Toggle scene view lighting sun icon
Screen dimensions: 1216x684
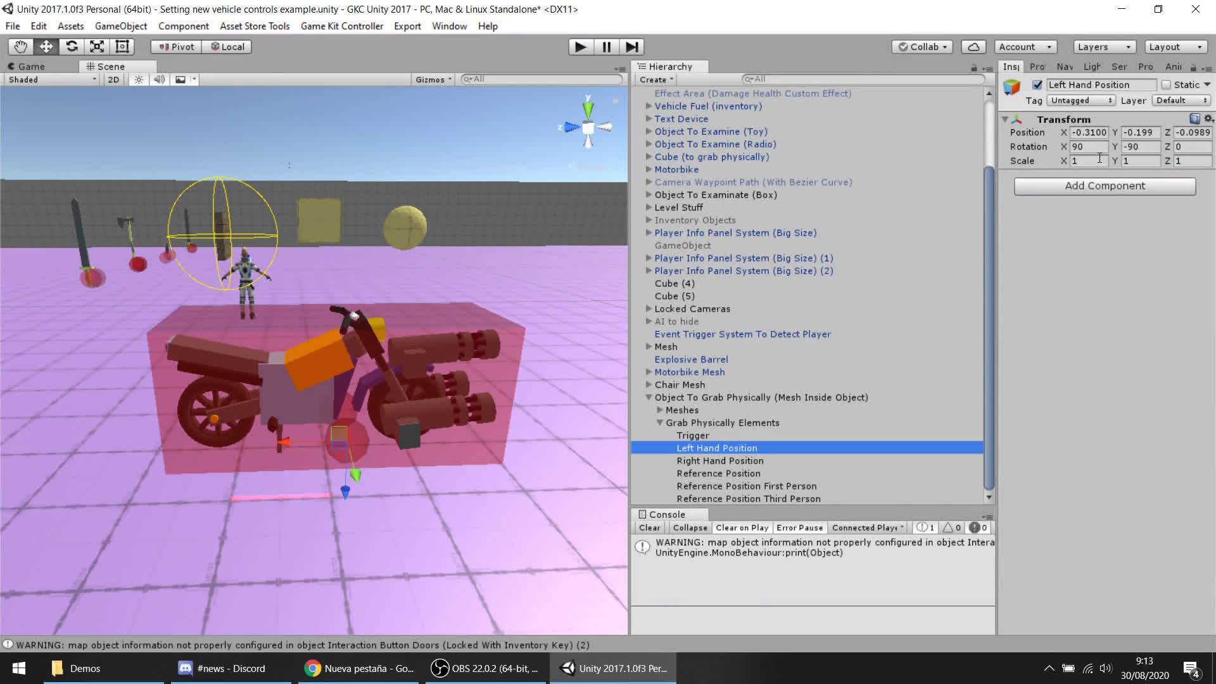point(139,79)
